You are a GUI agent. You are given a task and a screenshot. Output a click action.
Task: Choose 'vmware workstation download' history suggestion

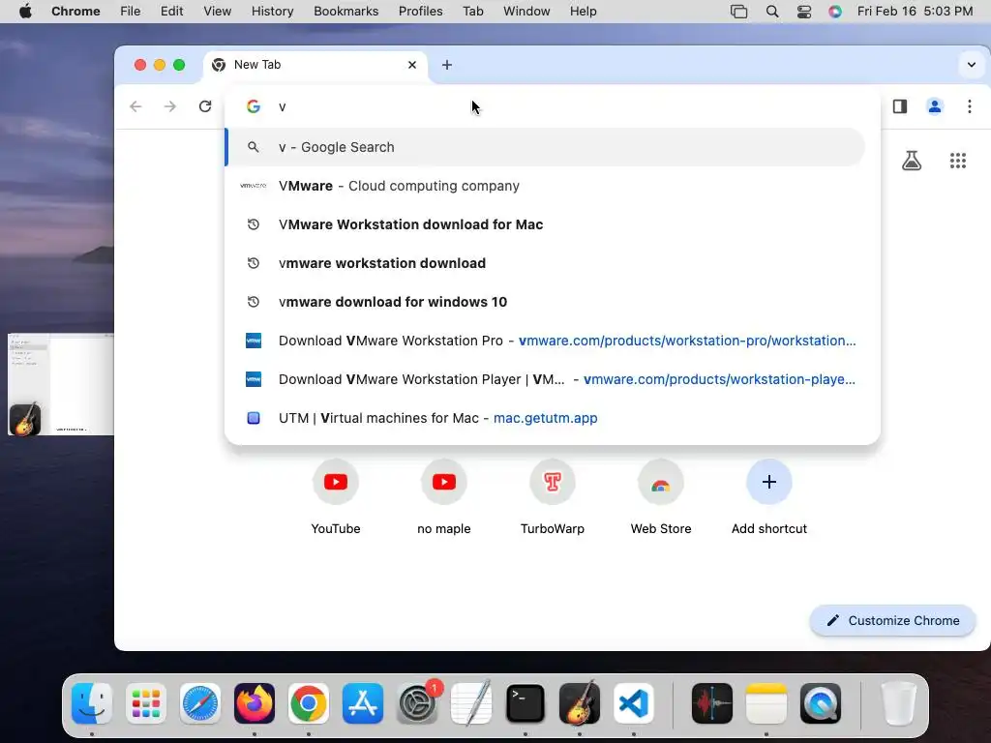click(546, 263)
